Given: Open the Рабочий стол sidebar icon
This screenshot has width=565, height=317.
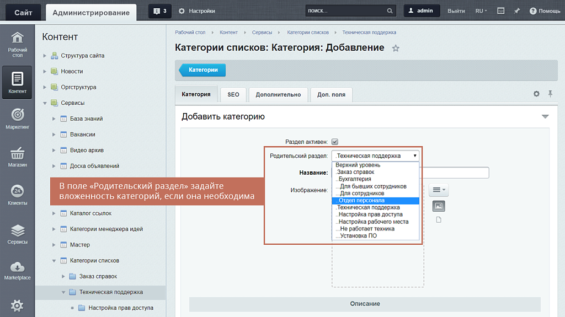Looking at the screenshot, I should tap(18, 44).
